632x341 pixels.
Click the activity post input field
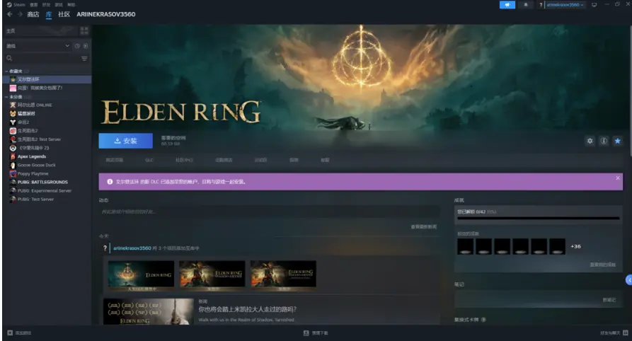point(269,212)
